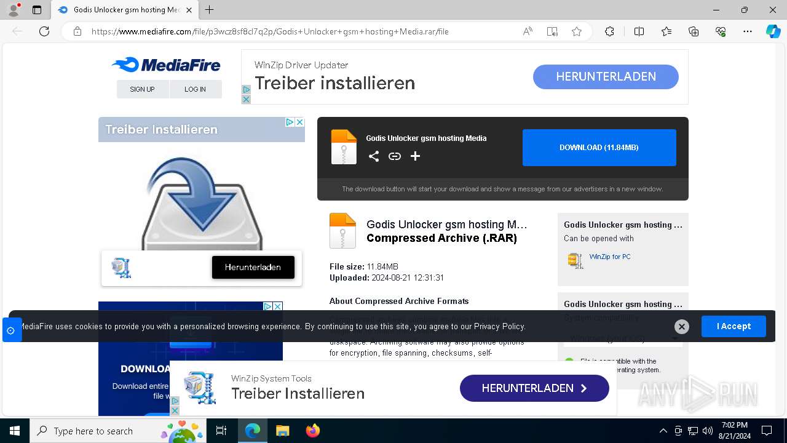Open the Collections icon
The width and height of the screenshot is (787, 443).
(694, 31)
